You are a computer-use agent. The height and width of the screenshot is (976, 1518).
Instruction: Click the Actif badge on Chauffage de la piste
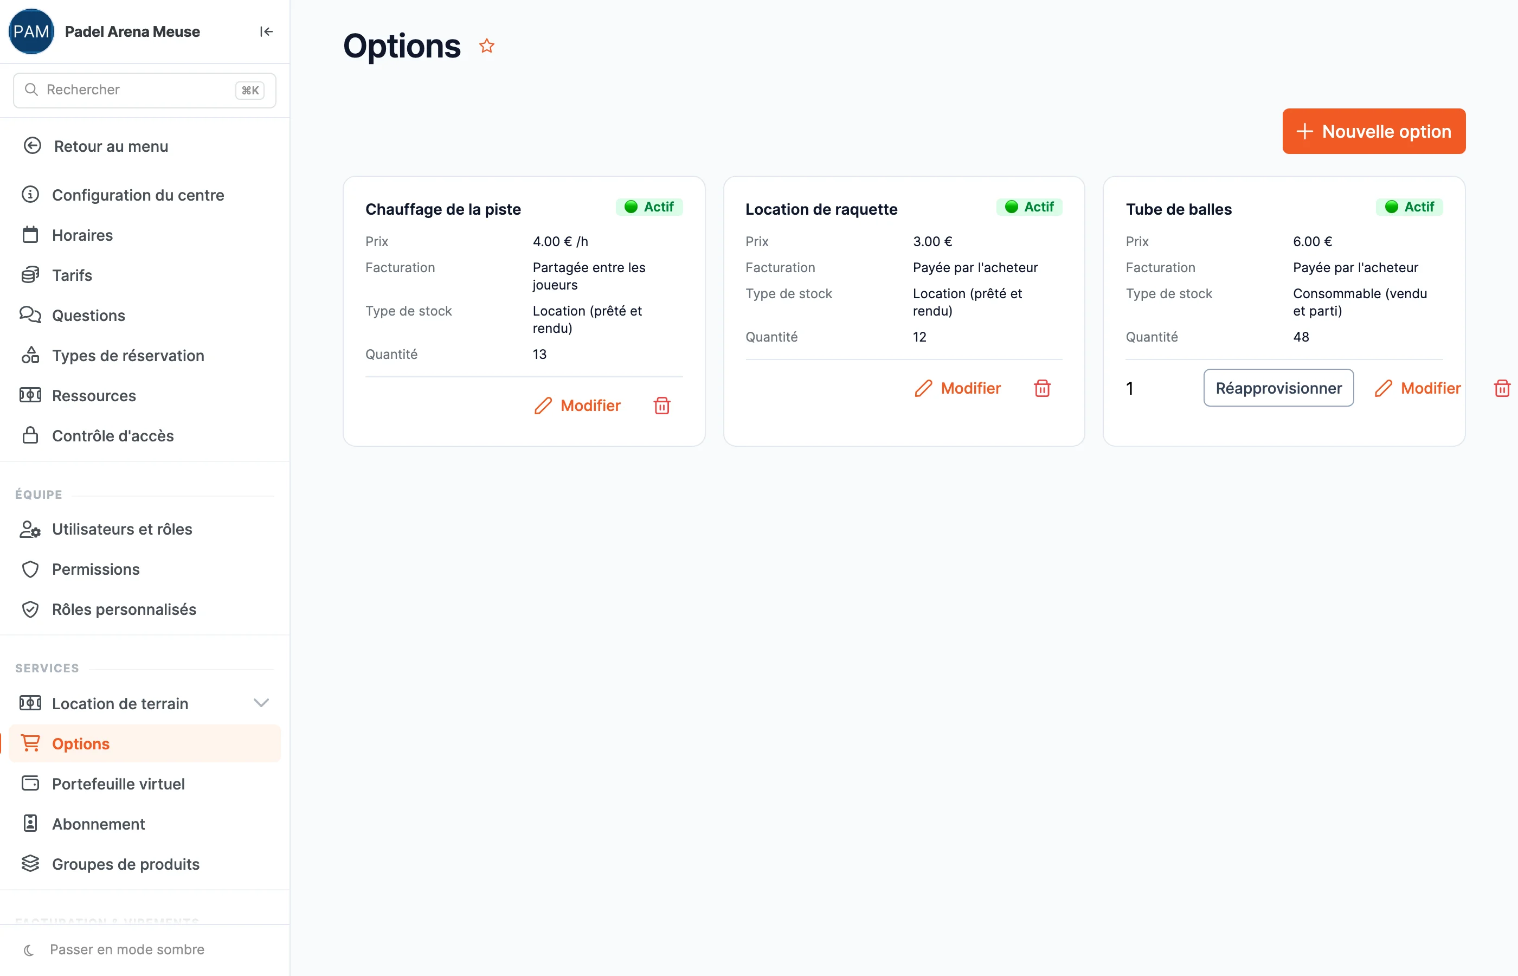(x=649, y=207)
